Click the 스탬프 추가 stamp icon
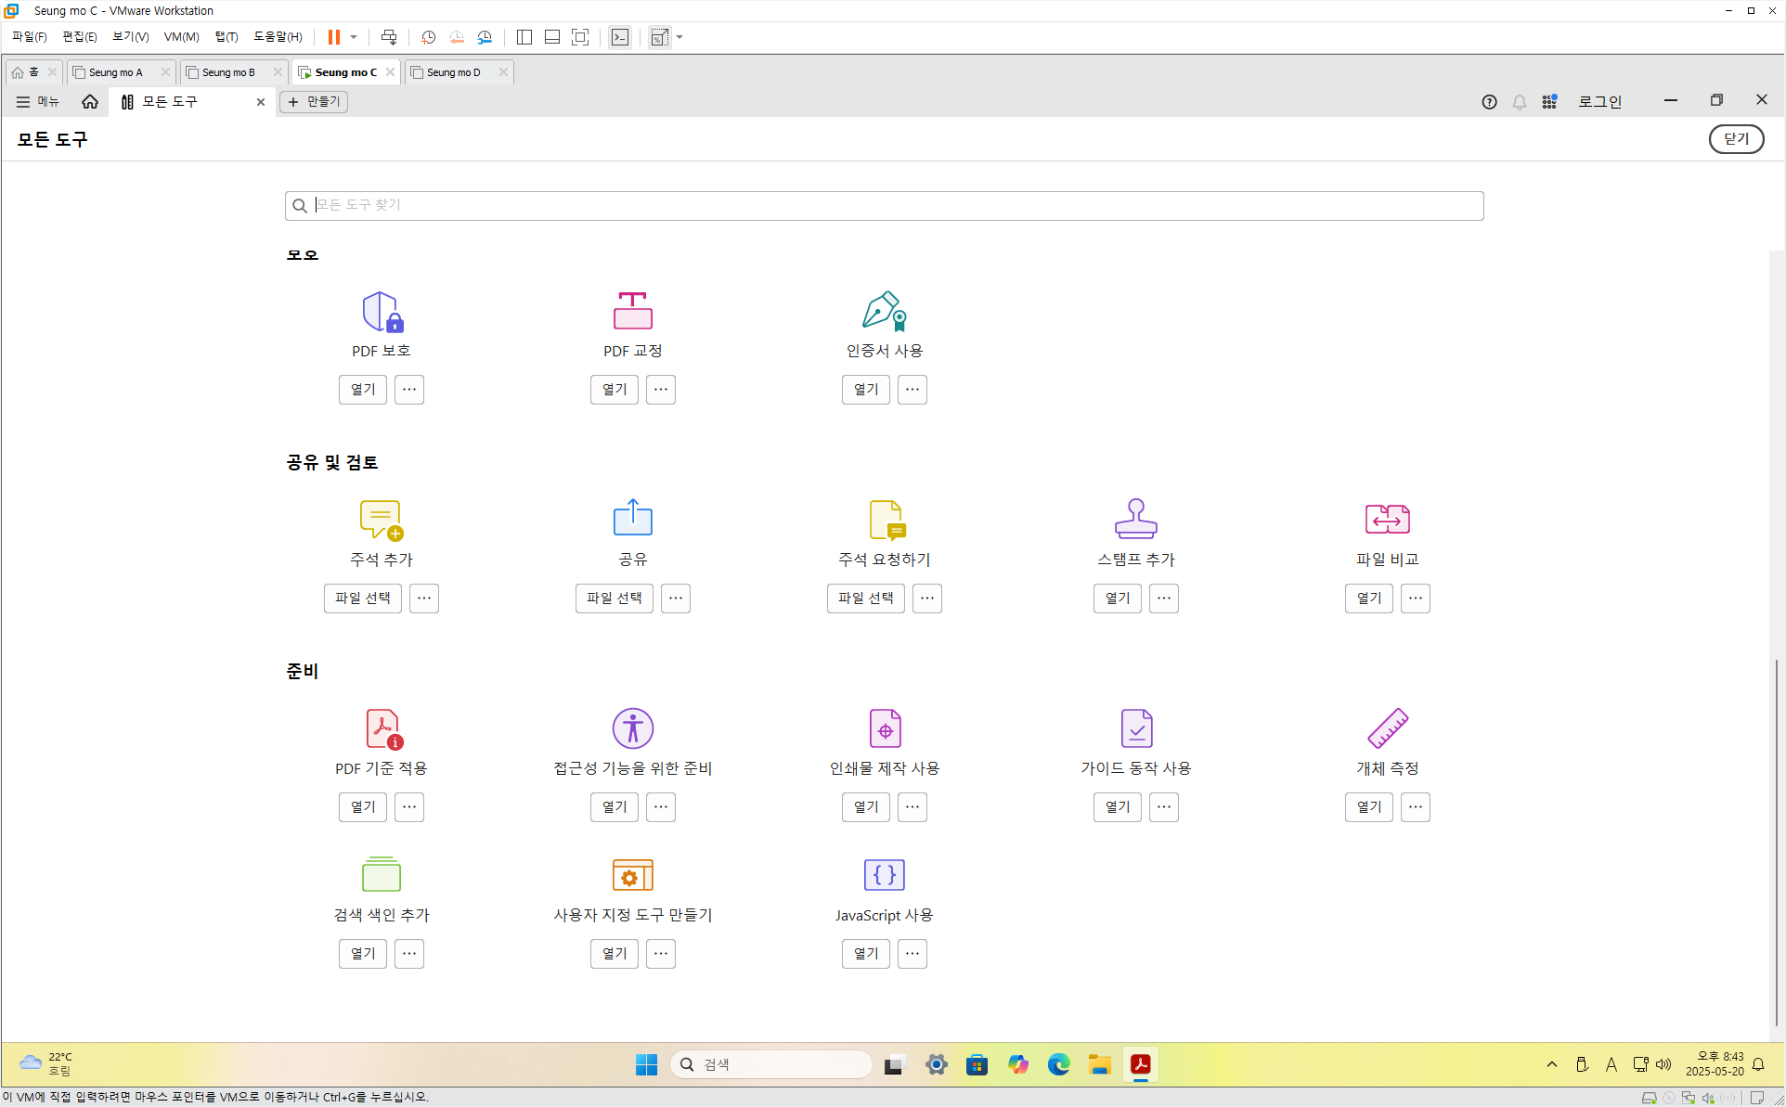Viewport: 1786px width, 1107px height. click(x=1135, y=519)
